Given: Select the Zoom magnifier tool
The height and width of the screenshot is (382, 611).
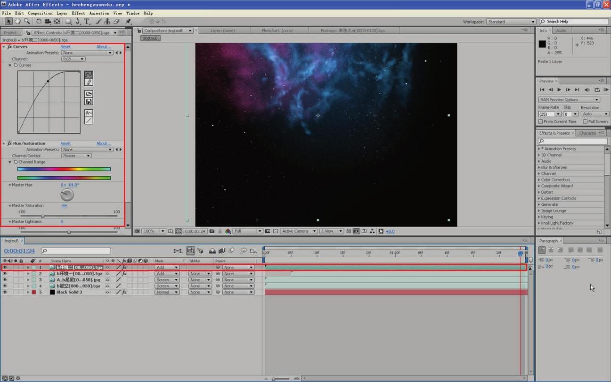Looking at the screenshot, I should click(27, 21).
